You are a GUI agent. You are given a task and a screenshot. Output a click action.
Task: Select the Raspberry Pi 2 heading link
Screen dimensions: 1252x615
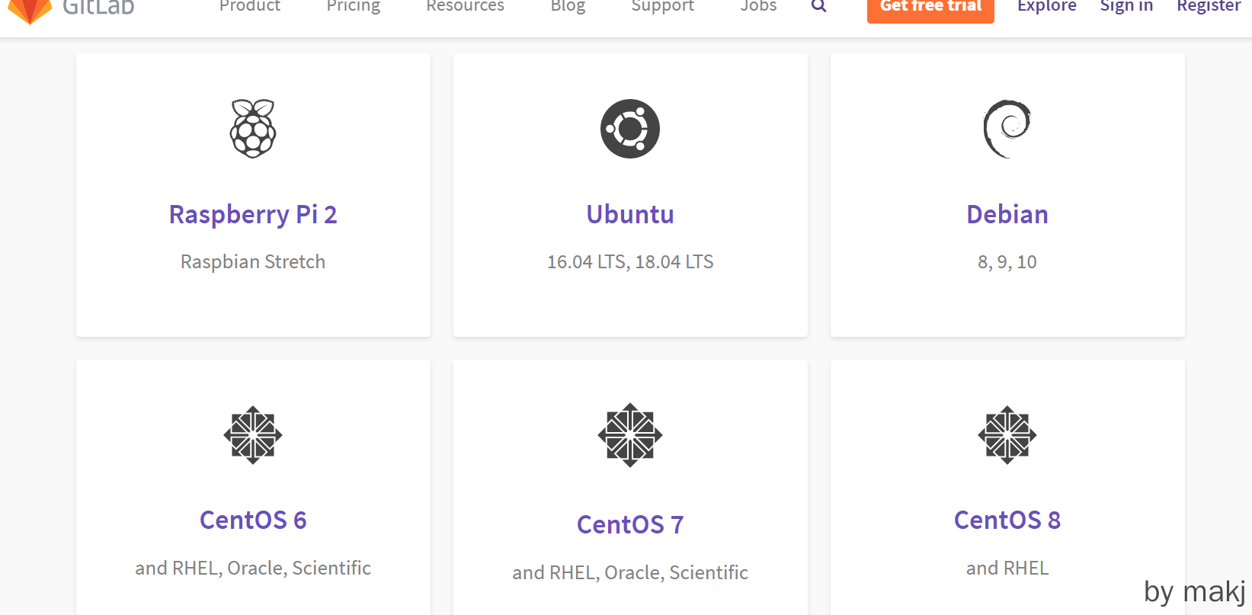tap(253, 215)
